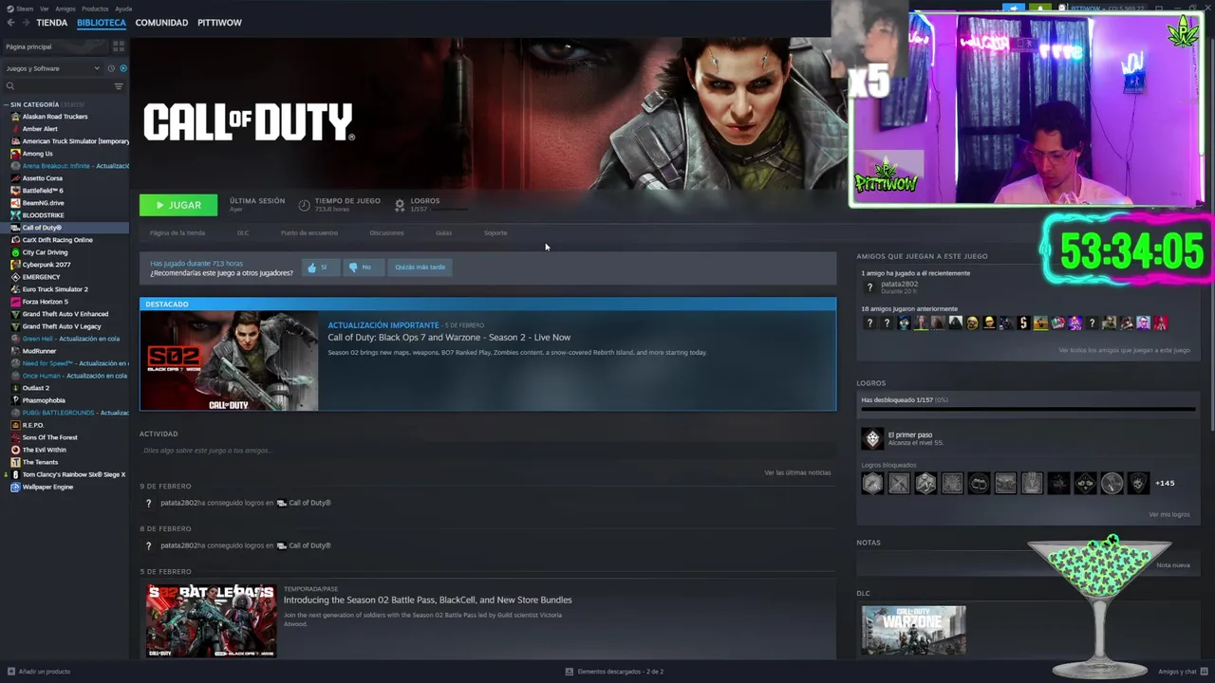This screenshot has height=683, width=1215.
Task: Select Among Us game icon
Action: tap(15, 154)
